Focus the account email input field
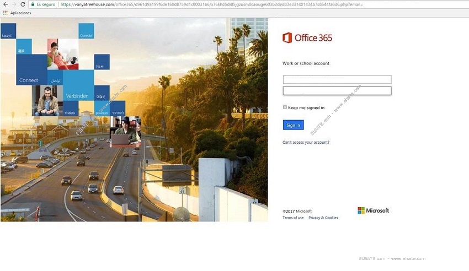The image size is (469, 271). click(x=337, y=79)
